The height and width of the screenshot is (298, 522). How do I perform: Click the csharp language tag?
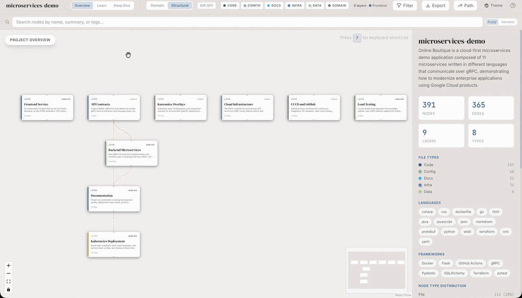[x=427, y=212]
